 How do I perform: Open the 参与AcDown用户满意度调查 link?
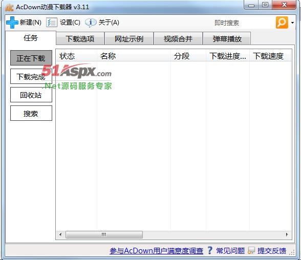tap(157, 251)
